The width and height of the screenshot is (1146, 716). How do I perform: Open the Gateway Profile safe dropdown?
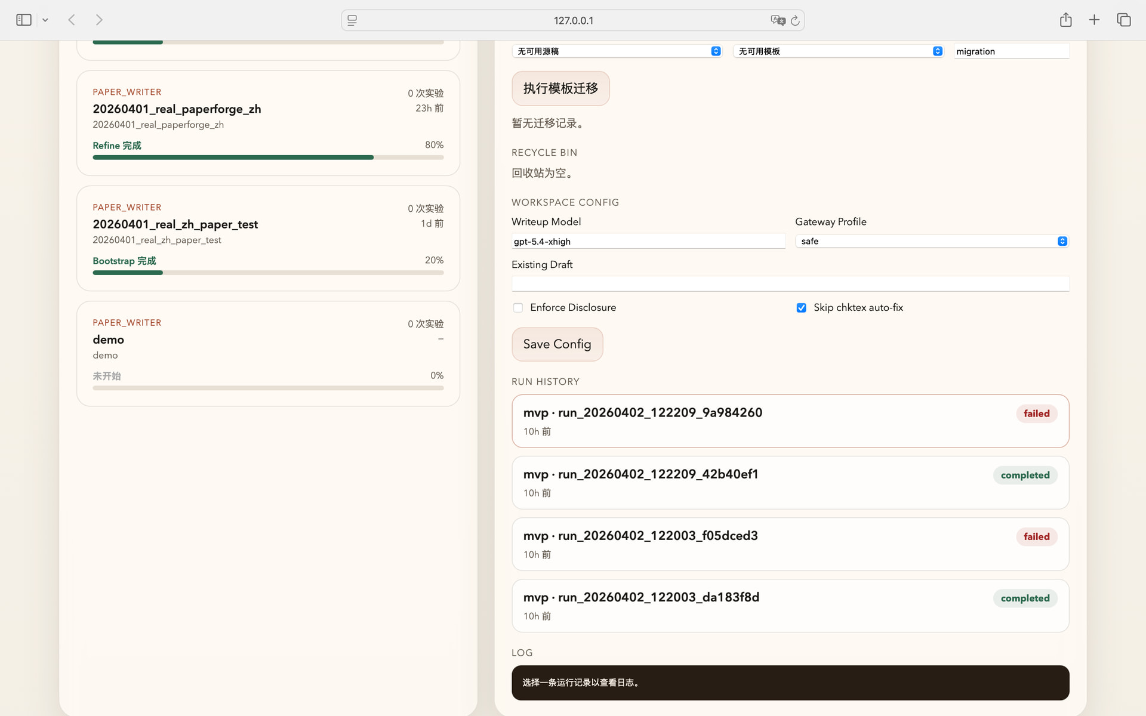click(x=932, y=241)
